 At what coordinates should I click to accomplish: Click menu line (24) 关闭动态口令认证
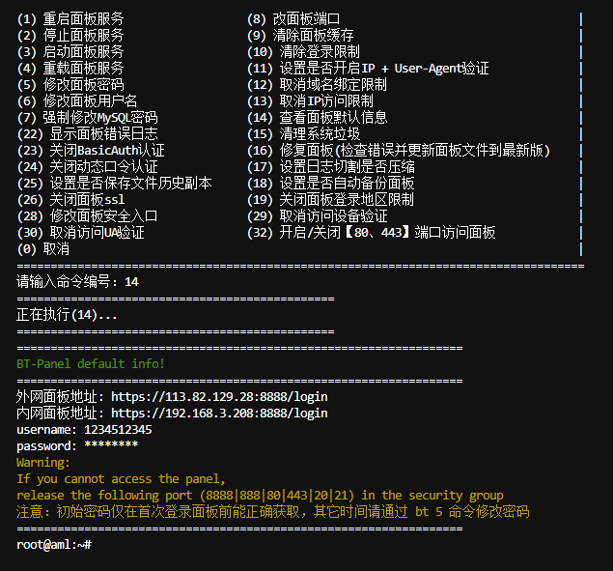[87, 167]
